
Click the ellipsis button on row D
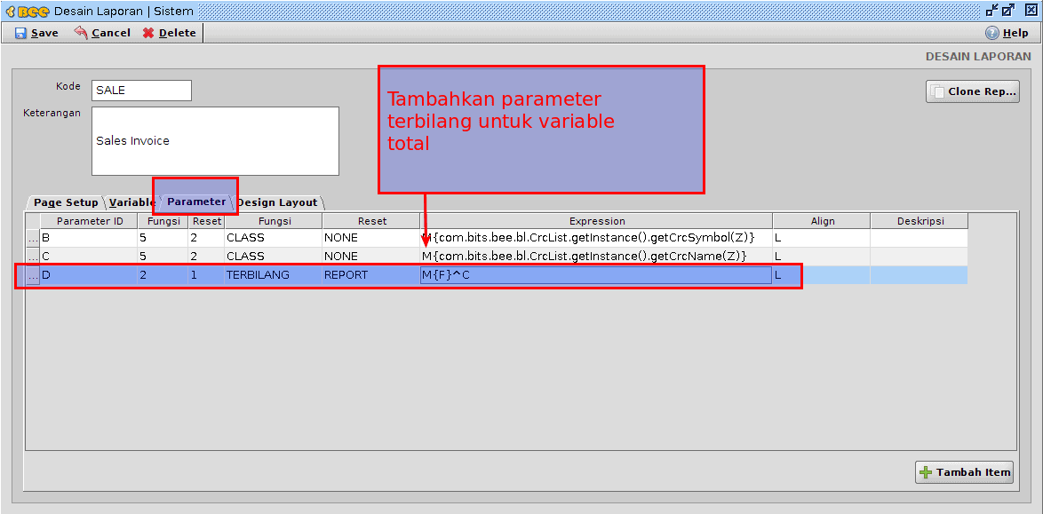(x=33, y=274)
